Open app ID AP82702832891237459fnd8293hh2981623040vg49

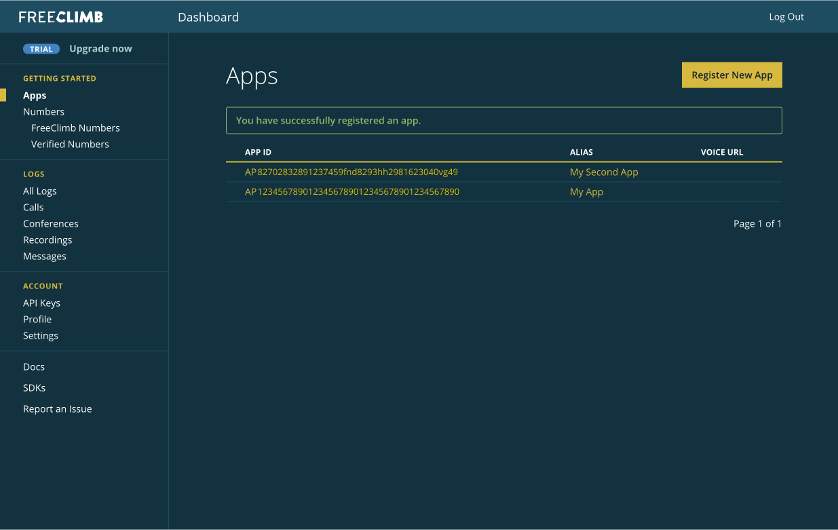coord(351,172)
